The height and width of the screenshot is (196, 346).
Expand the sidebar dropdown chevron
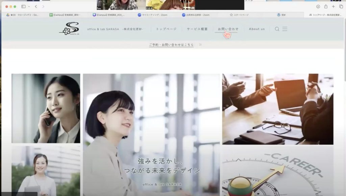coord(29,6)
